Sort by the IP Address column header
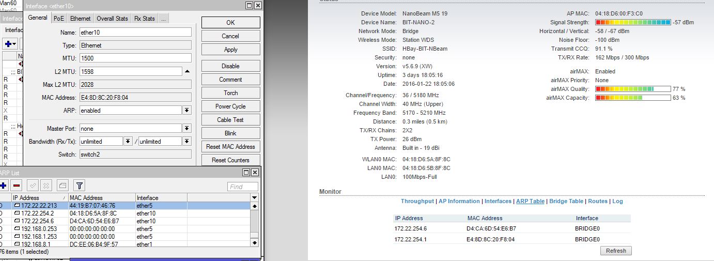 [39, 198]
